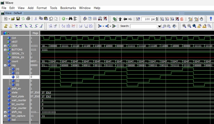Collapse the reg signal bus

5,65
